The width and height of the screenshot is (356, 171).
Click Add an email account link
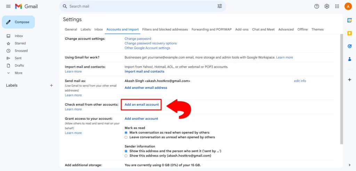142,105
